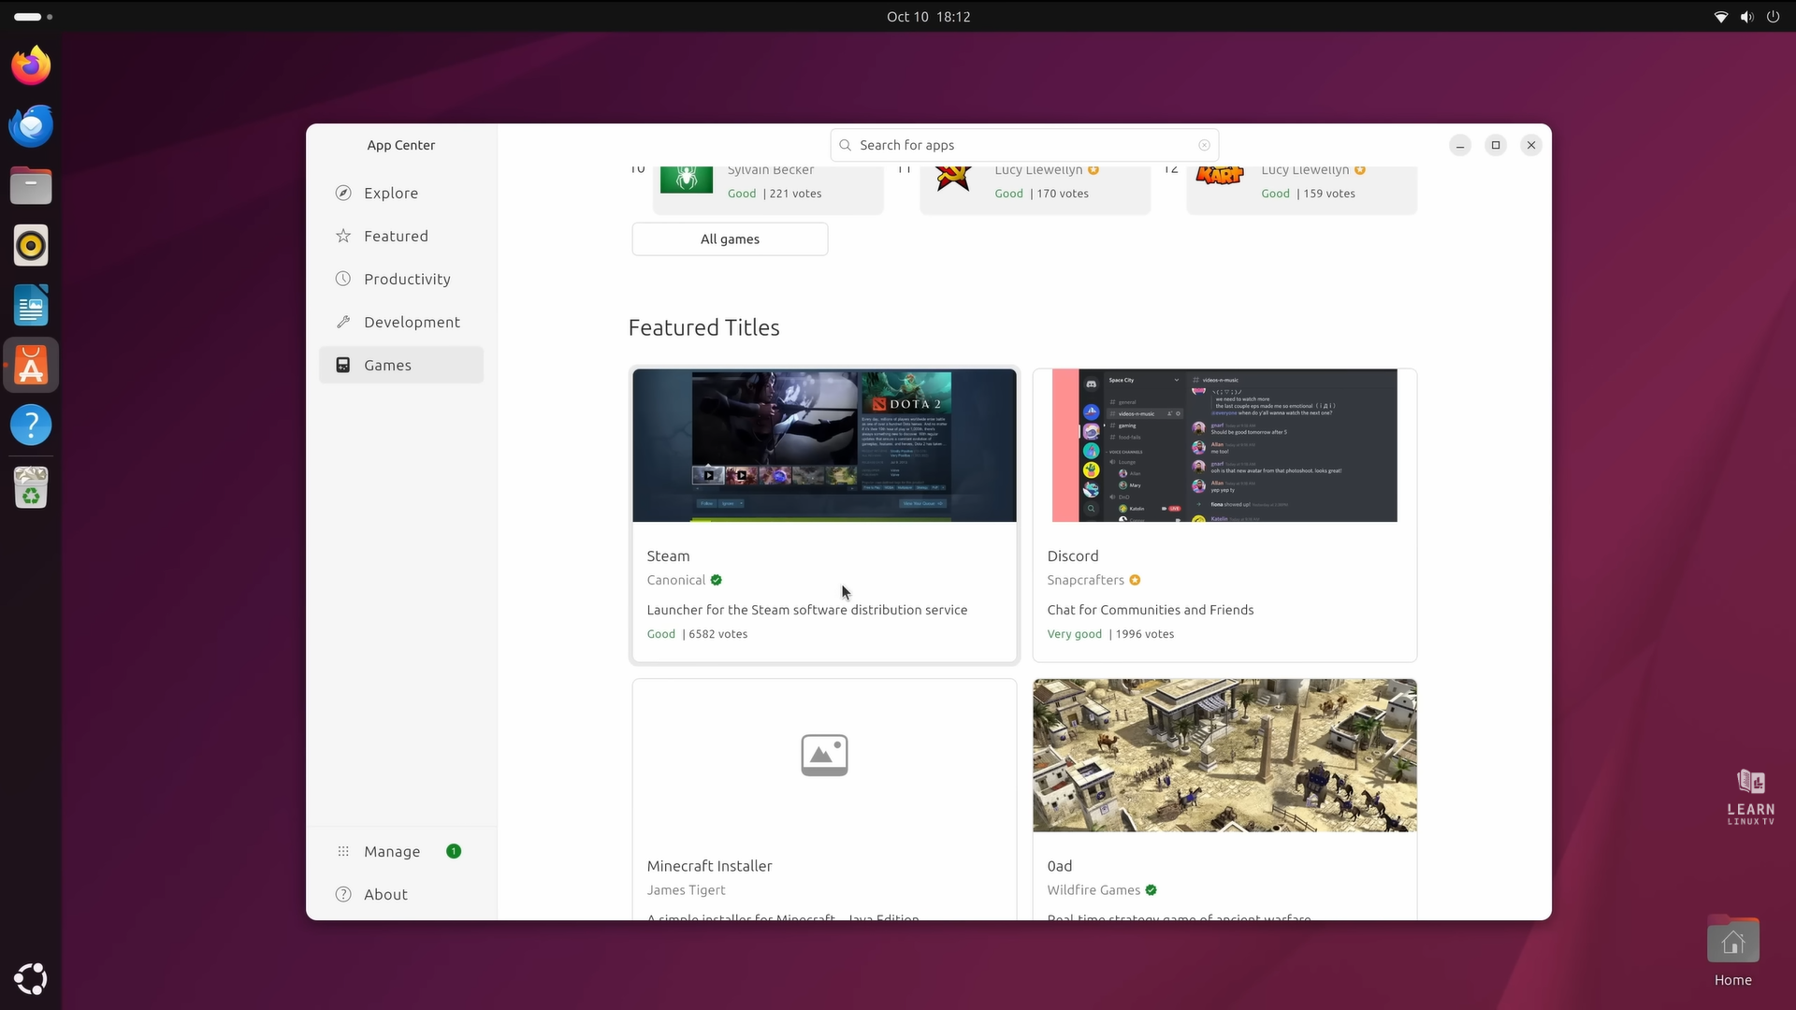Click the Wildfire Games publisher name
Image resolution: width=1796 pixels, height=1010 pixels.
pyautogui.click(x=1094, y=890)
